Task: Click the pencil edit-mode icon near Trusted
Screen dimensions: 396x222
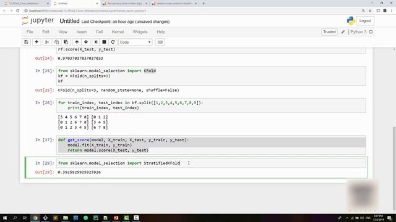Action: point(343,32)
